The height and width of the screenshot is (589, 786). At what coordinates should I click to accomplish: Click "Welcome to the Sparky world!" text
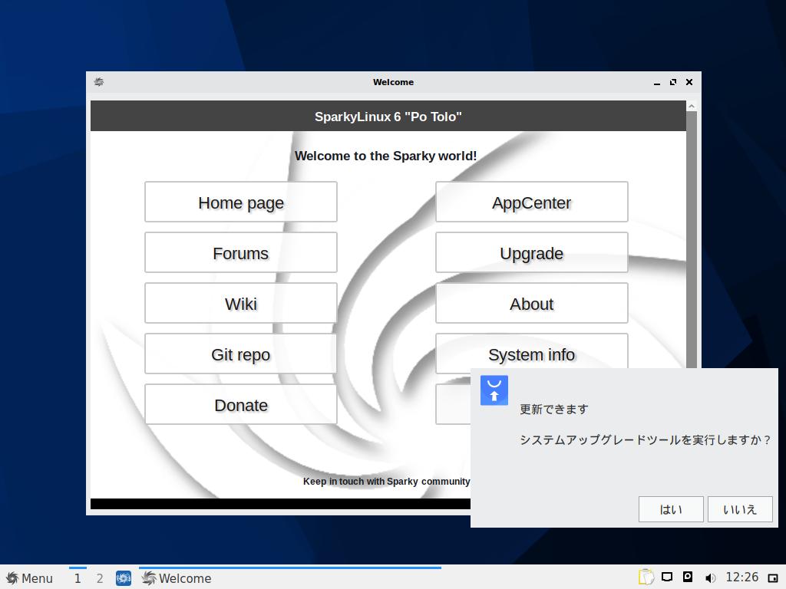point(385,156)
